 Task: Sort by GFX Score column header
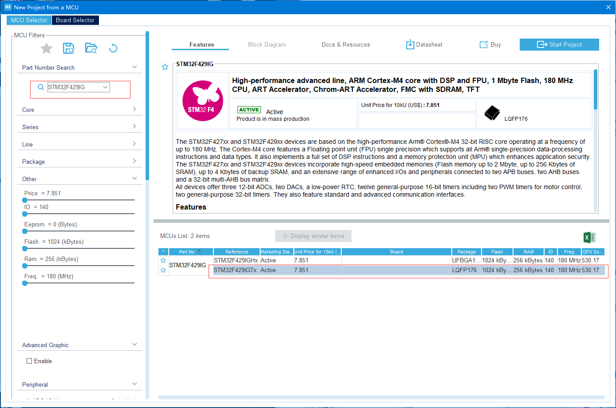pos(593,252)
